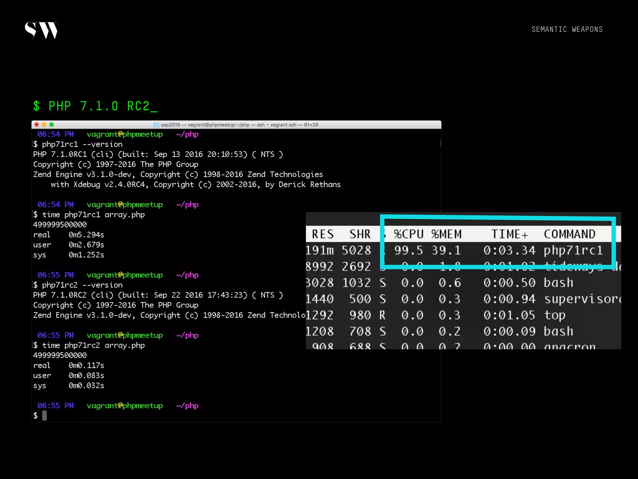Viewport: 638px width, 479px height.
Task: Click the line 'PHP 7.1.0RC2 (cli)'
Action: (73, 295)
